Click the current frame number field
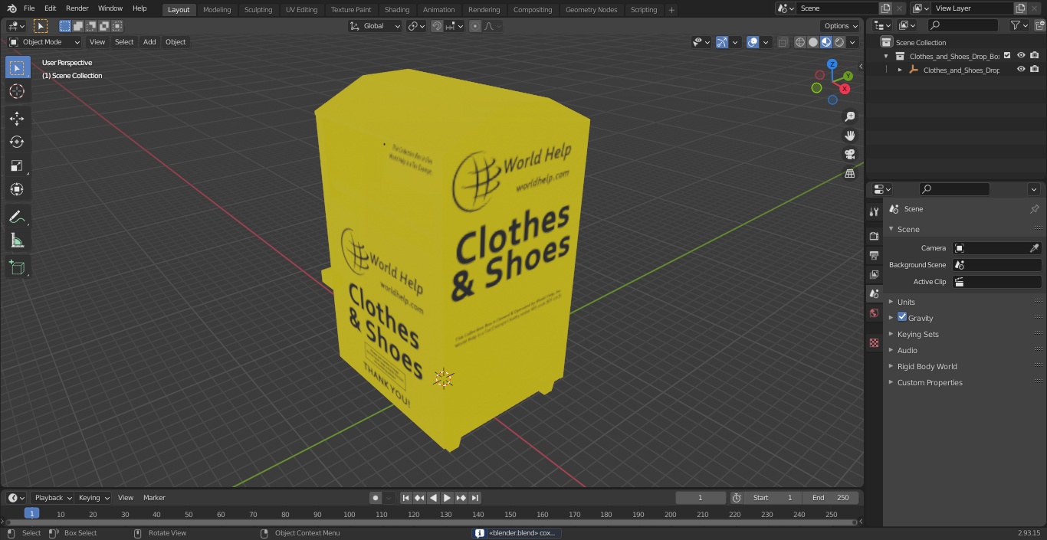 click(x=700, y=498)
